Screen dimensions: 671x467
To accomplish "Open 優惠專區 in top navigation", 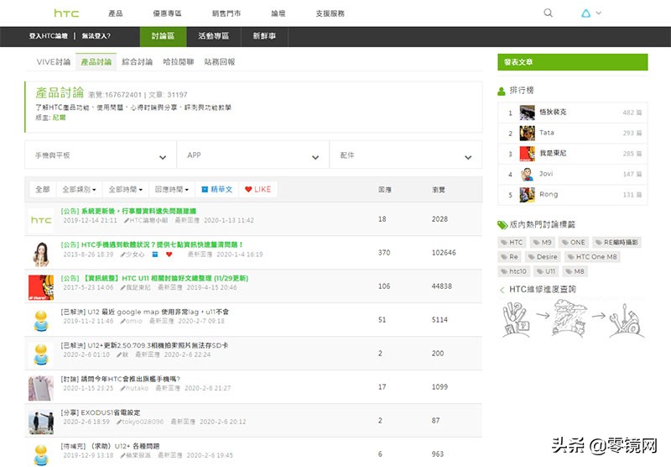I will coord(167,13).
